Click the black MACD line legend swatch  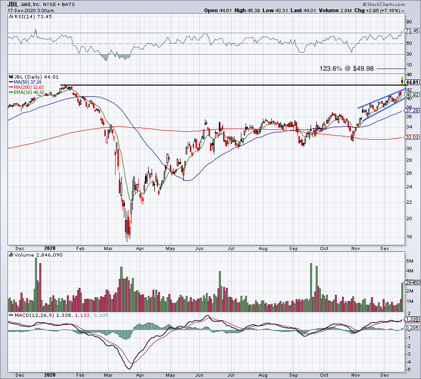tap(11, 315)
